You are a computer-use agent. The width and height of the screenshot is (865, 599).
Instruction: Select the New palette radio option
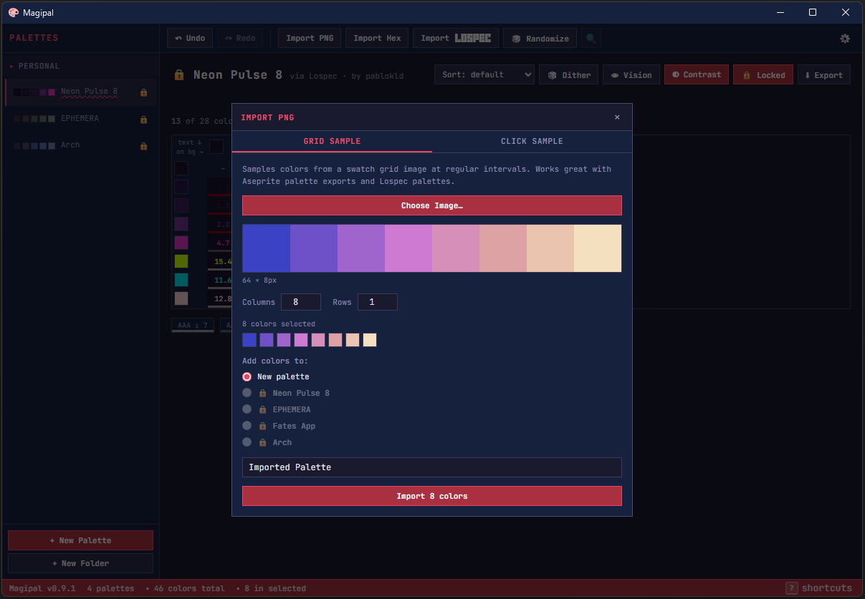click(247, 376)
